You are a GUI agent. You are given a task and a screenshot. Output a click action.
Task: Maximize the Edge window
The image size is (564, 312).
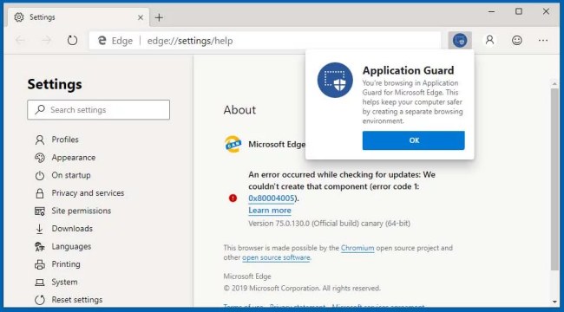click(x=519, y=11)
